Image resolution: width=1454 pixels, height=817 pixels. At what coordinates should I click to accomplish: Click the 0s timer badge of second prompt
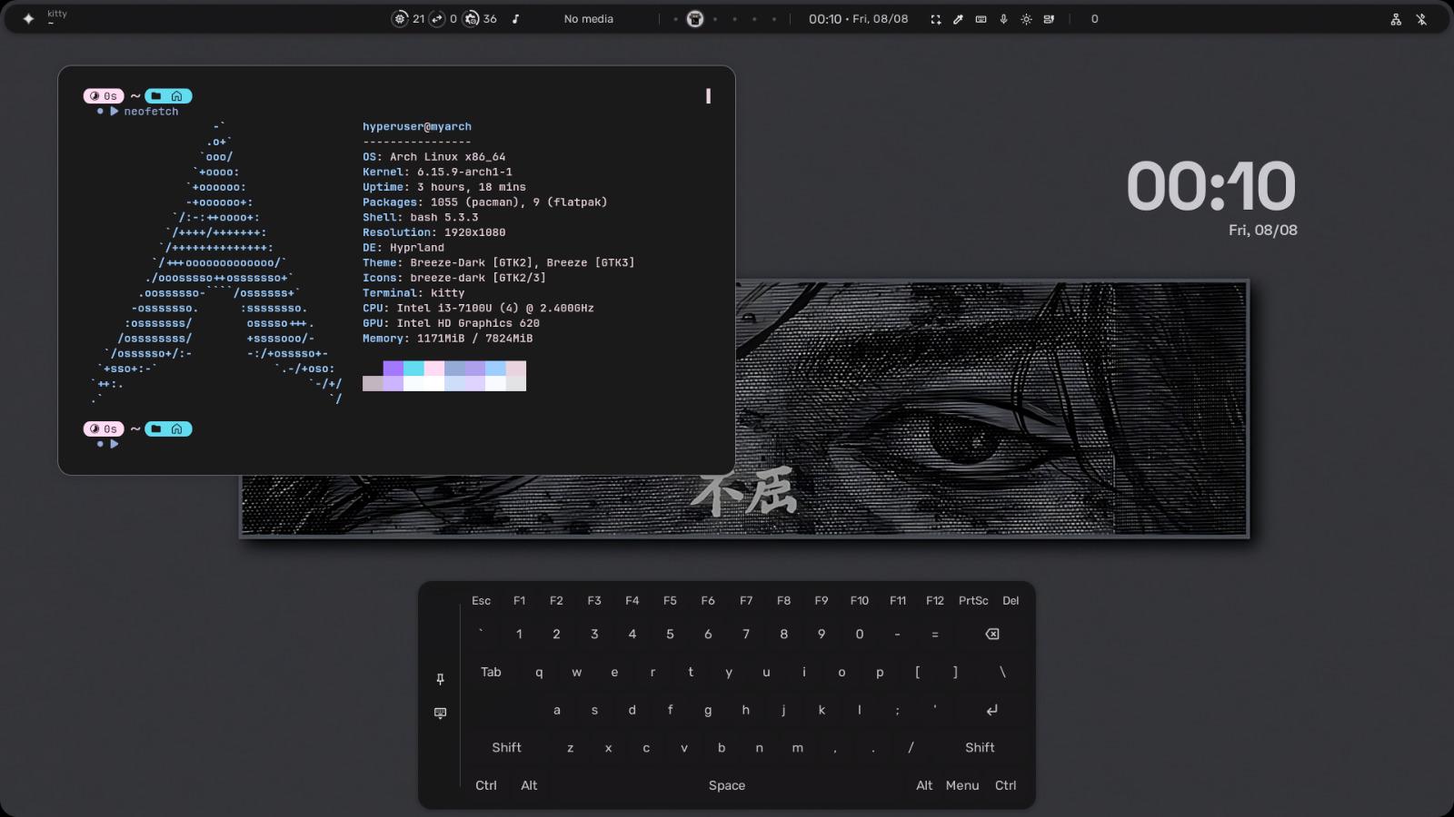point(104,429)
